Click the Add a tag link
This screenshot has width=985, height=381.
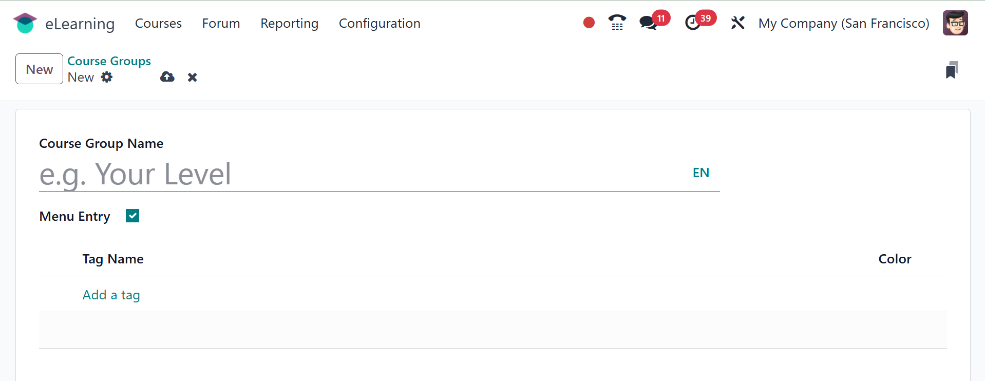point(111,295)
